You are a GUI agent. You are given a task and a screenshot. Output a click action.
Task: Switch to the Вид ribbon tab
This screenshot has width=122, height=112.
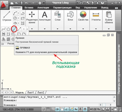pos(78,8)
